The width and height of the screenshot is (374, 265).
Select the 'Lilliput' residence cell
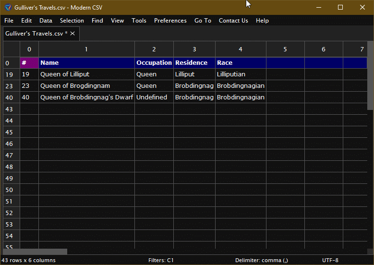coord(194,74)
